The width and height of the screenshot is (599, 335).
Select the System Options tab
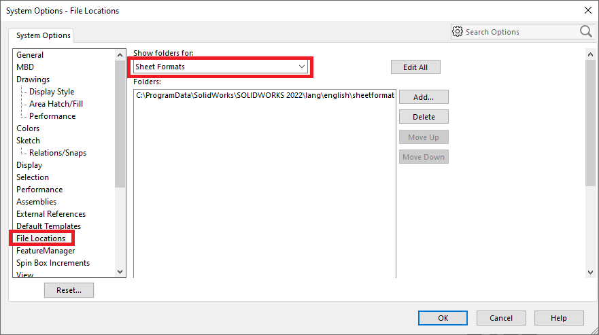click(44, 35)
